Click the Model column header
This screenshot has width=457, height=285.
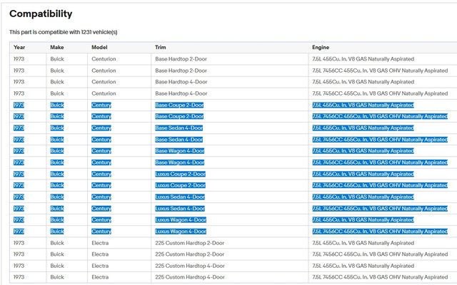click(99, 47)
